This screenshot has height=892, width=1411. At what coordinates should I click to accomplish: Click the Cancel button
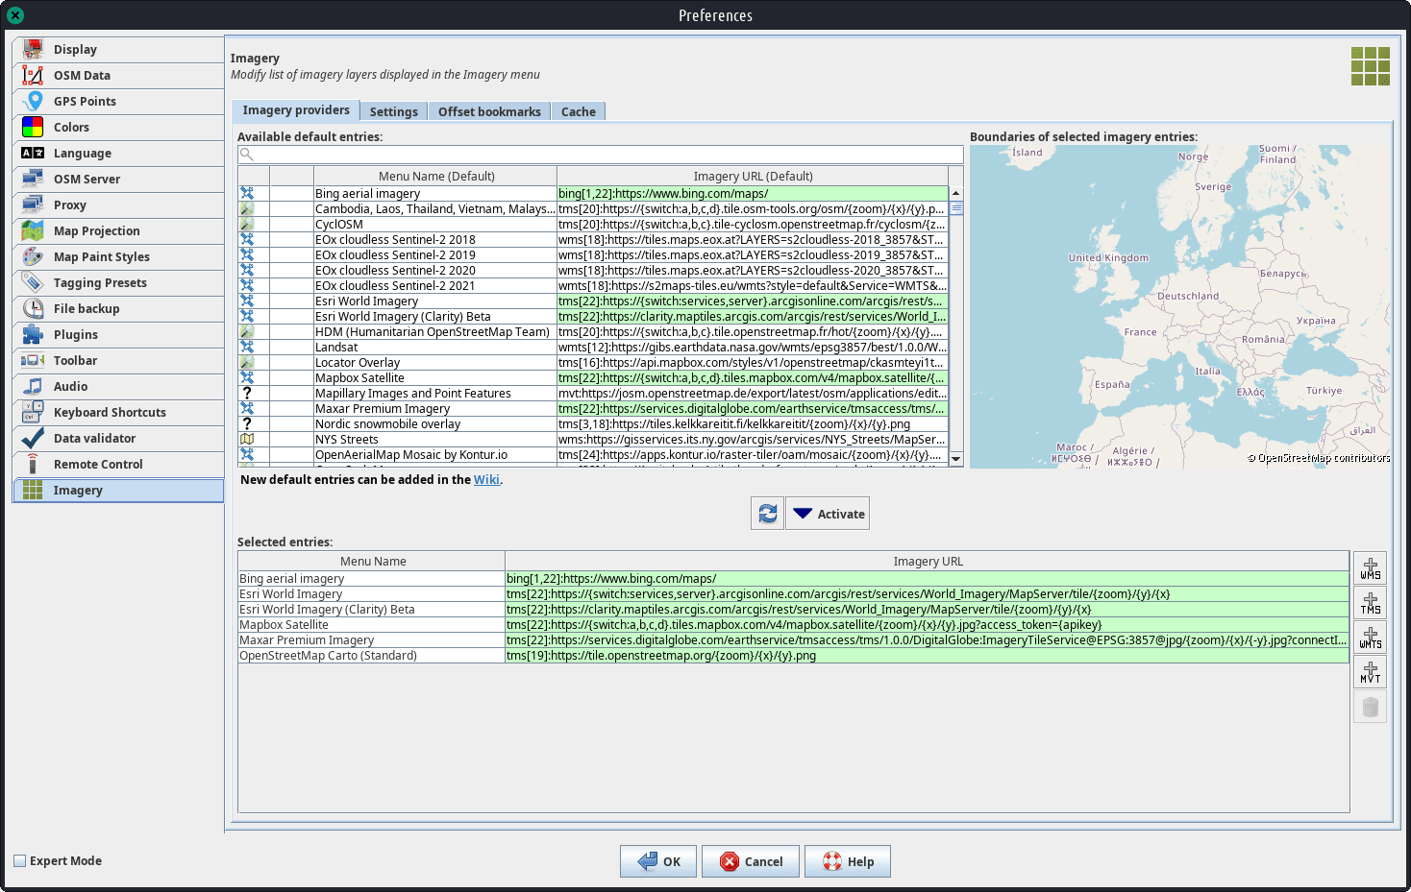[x=752, y=861]
